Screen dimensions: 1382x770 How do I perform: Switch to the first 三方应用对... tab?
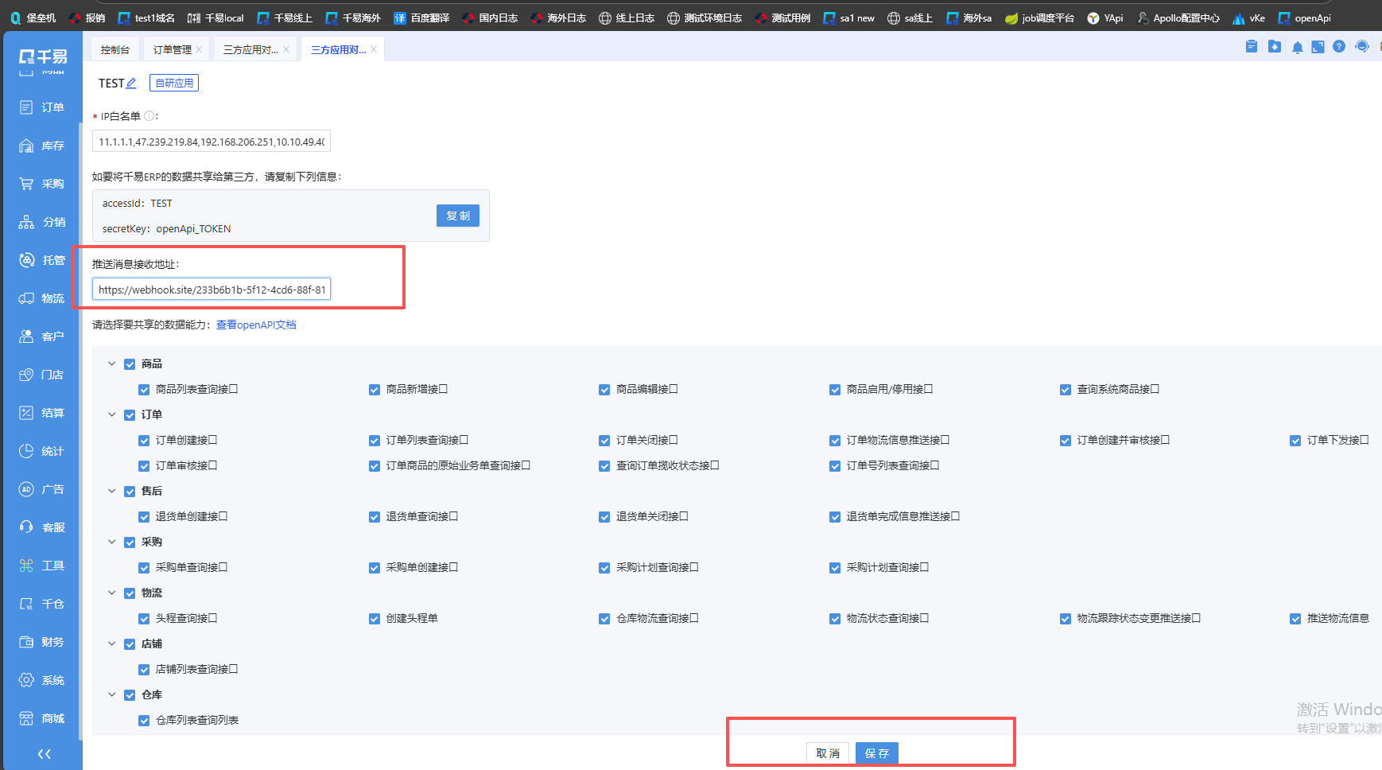[250, 49]
